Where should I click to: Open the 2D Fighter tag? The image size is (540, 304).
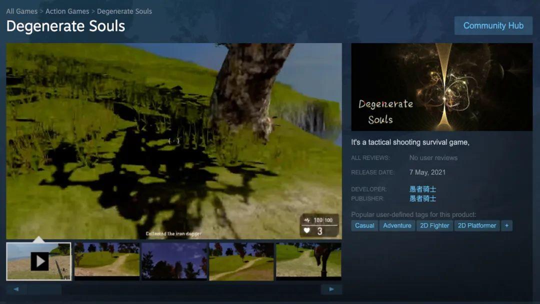point(434,225)
